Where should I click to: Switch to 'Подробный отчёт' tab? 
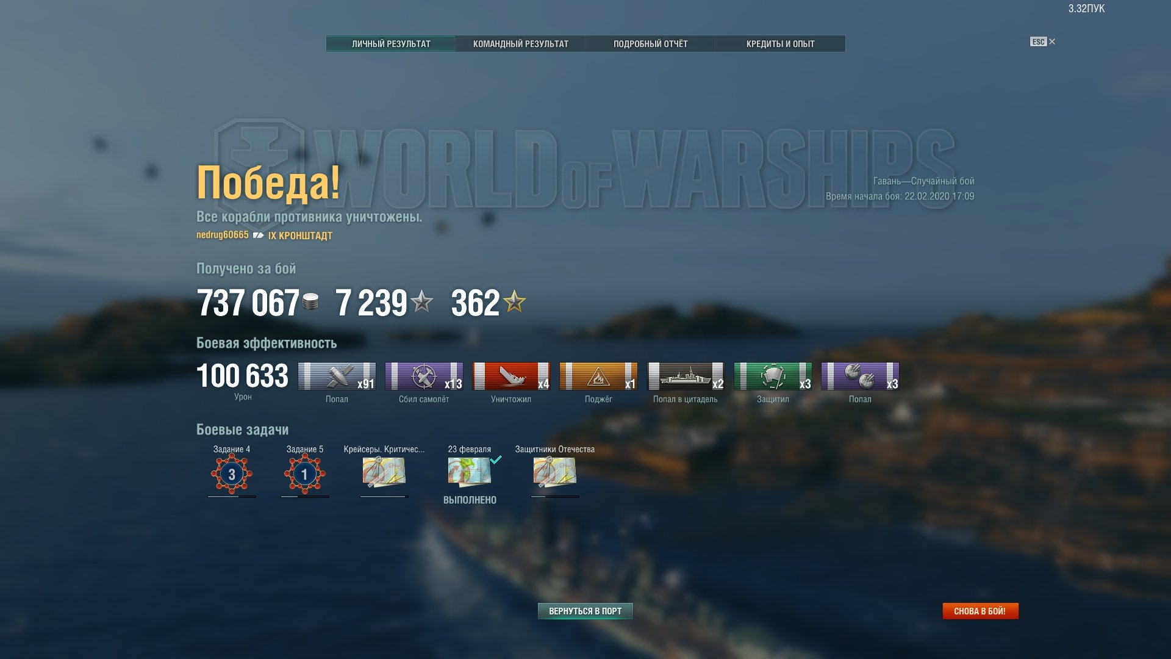(651, 44)
